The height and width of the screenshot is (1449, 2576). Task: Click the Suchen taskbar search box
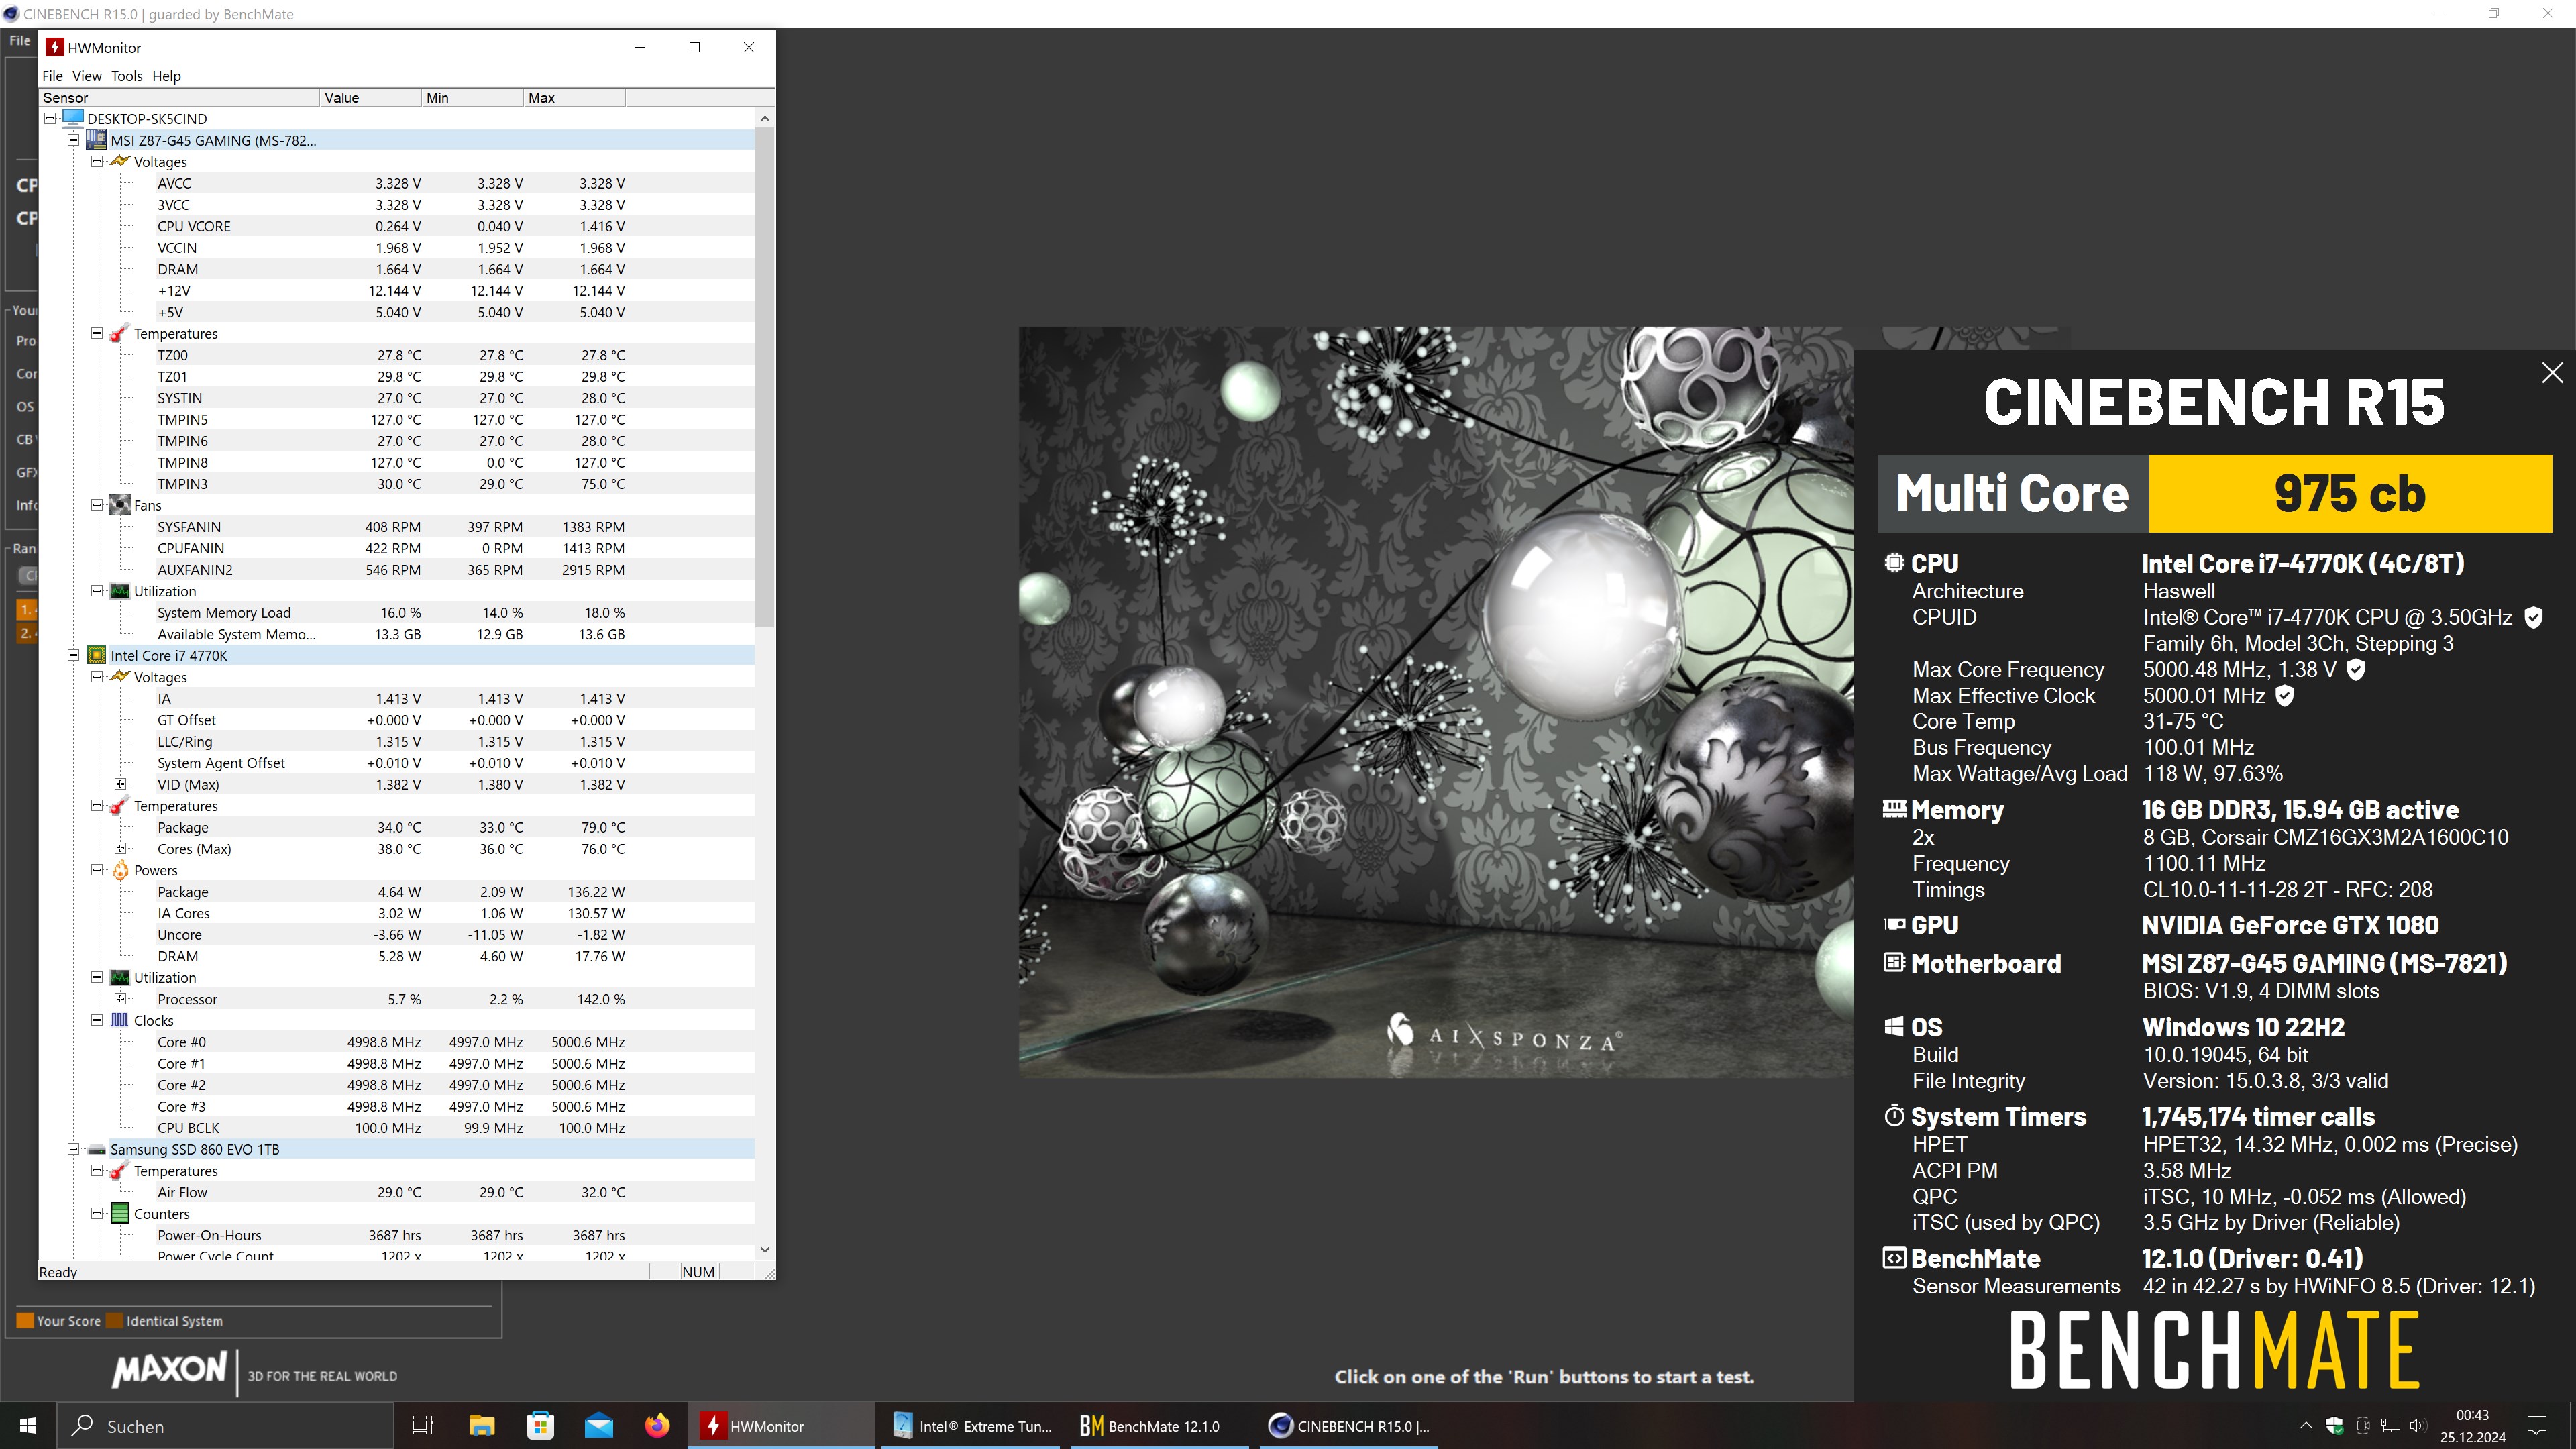226,1425
